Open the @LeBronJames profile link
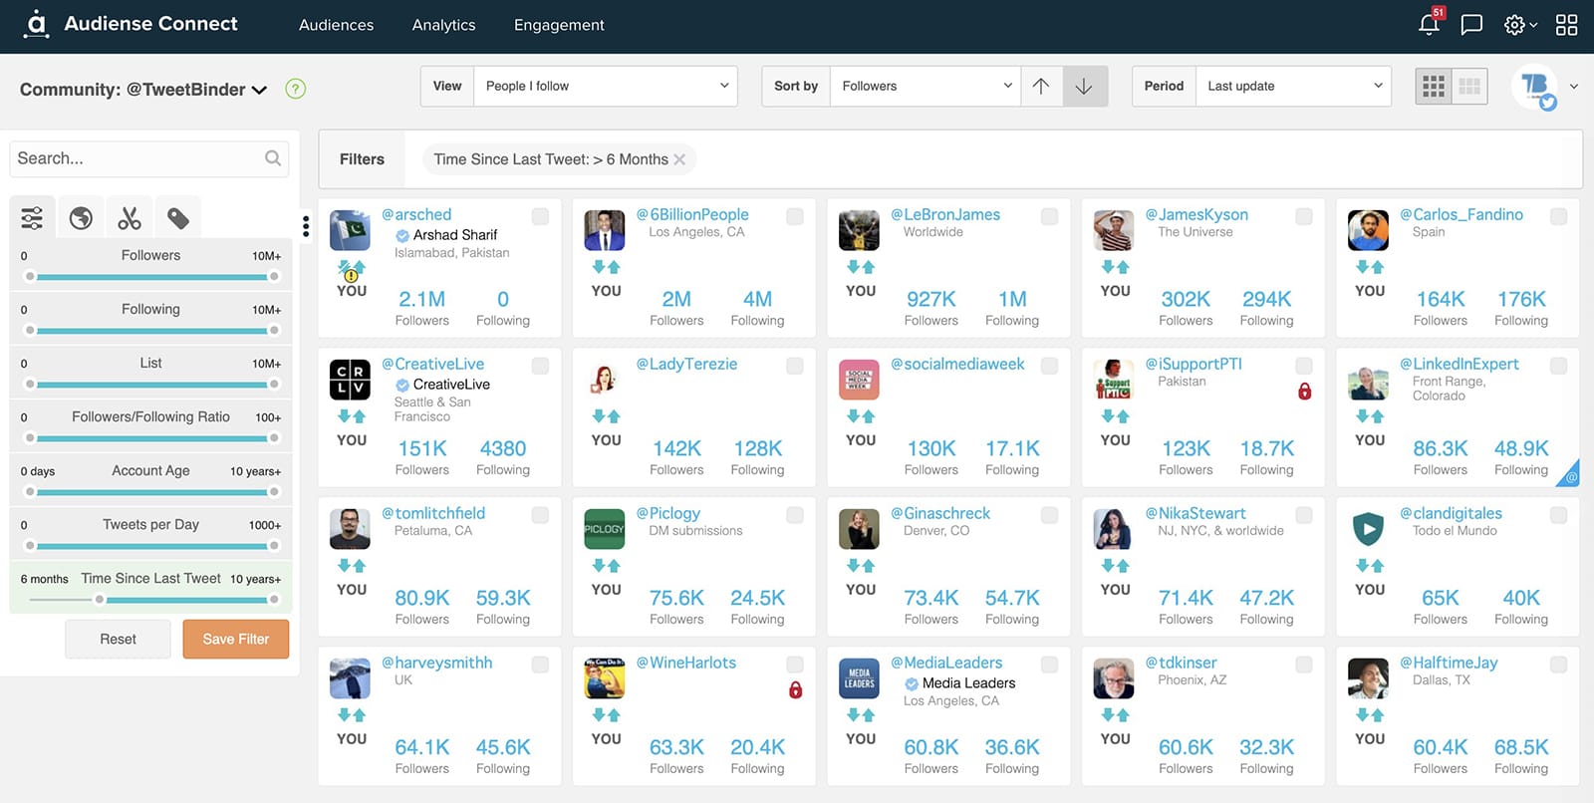 [x=944, y=214]
